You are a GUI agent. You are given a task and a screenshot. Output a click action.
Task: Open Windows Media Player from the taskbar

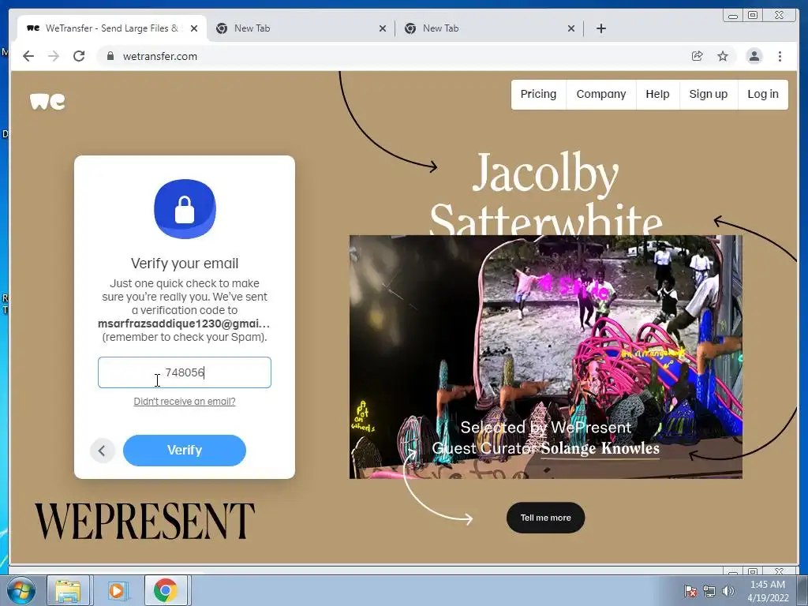117,590
